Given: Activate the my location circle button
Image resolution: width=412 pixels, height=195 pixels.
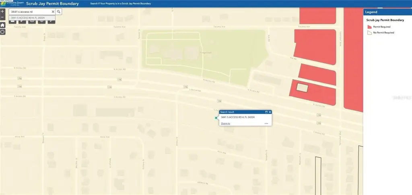Looking at the screenshot, I should click(x=2, y=31).
